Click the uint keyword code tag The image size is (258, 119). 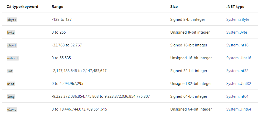point(11,84)
